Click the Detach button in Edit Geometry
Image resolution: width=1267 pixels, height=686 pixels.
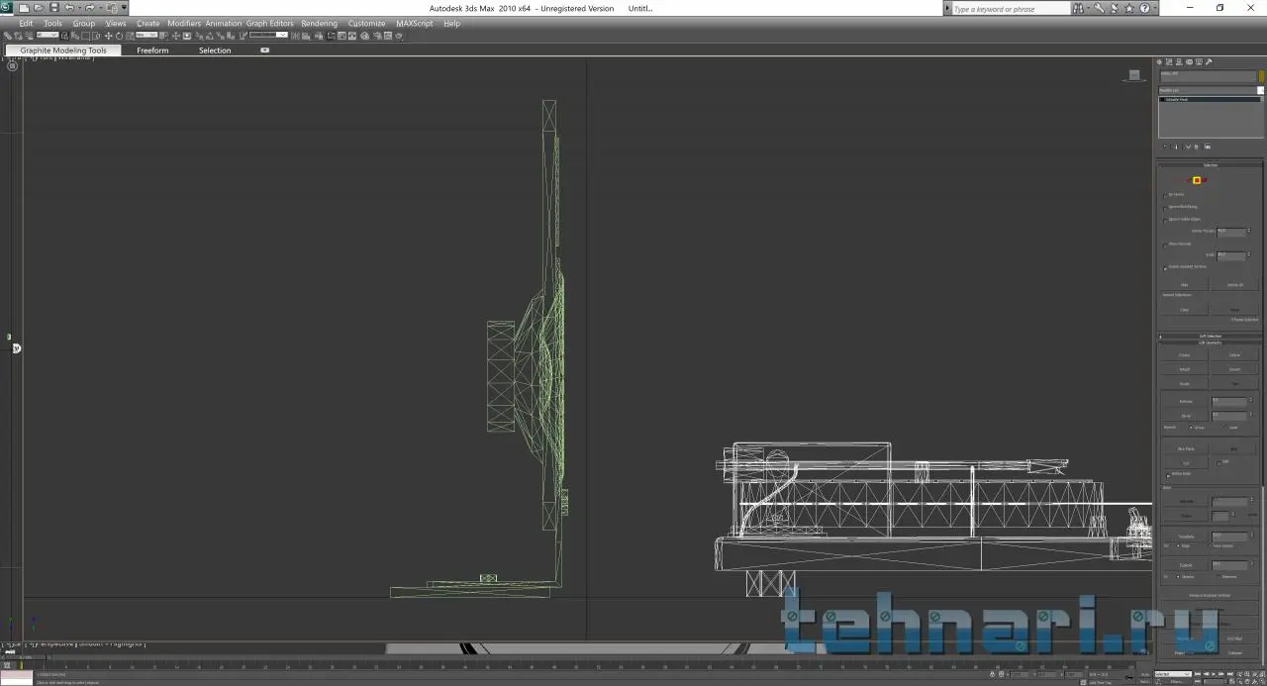(x=1235, y=368)
